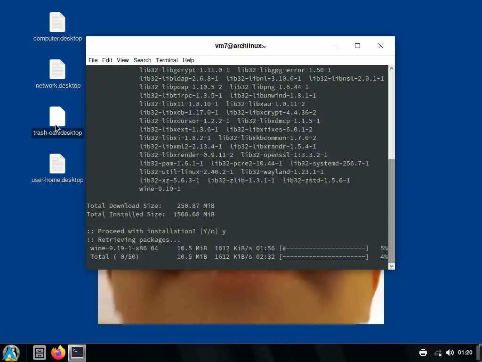Viewport: 482px width, 362px height.
Task: Open the Help menu in terminal
Action: 188,60
